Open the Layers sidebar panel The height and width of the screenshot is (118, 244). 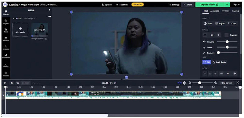tap(6, 22)
